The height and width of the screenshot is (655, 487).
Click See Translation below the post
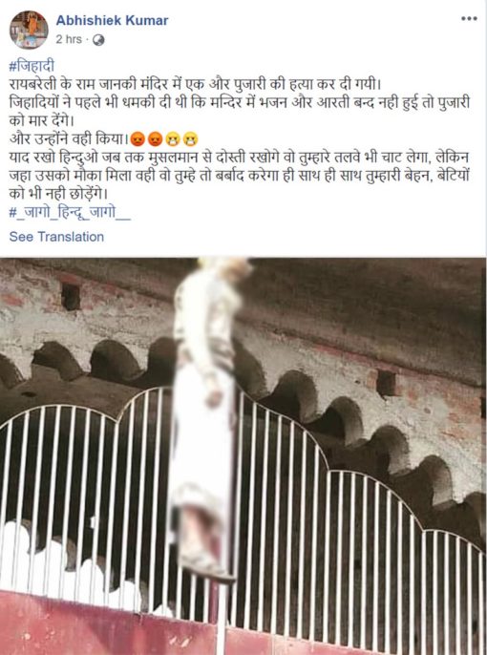pyautogui.click(x=56, y=237)
